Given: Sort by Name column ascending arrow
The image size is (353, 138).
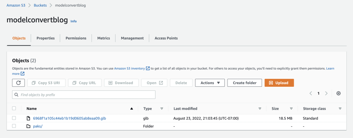Looking at the screenshot, I should click(x=132, y=109).
